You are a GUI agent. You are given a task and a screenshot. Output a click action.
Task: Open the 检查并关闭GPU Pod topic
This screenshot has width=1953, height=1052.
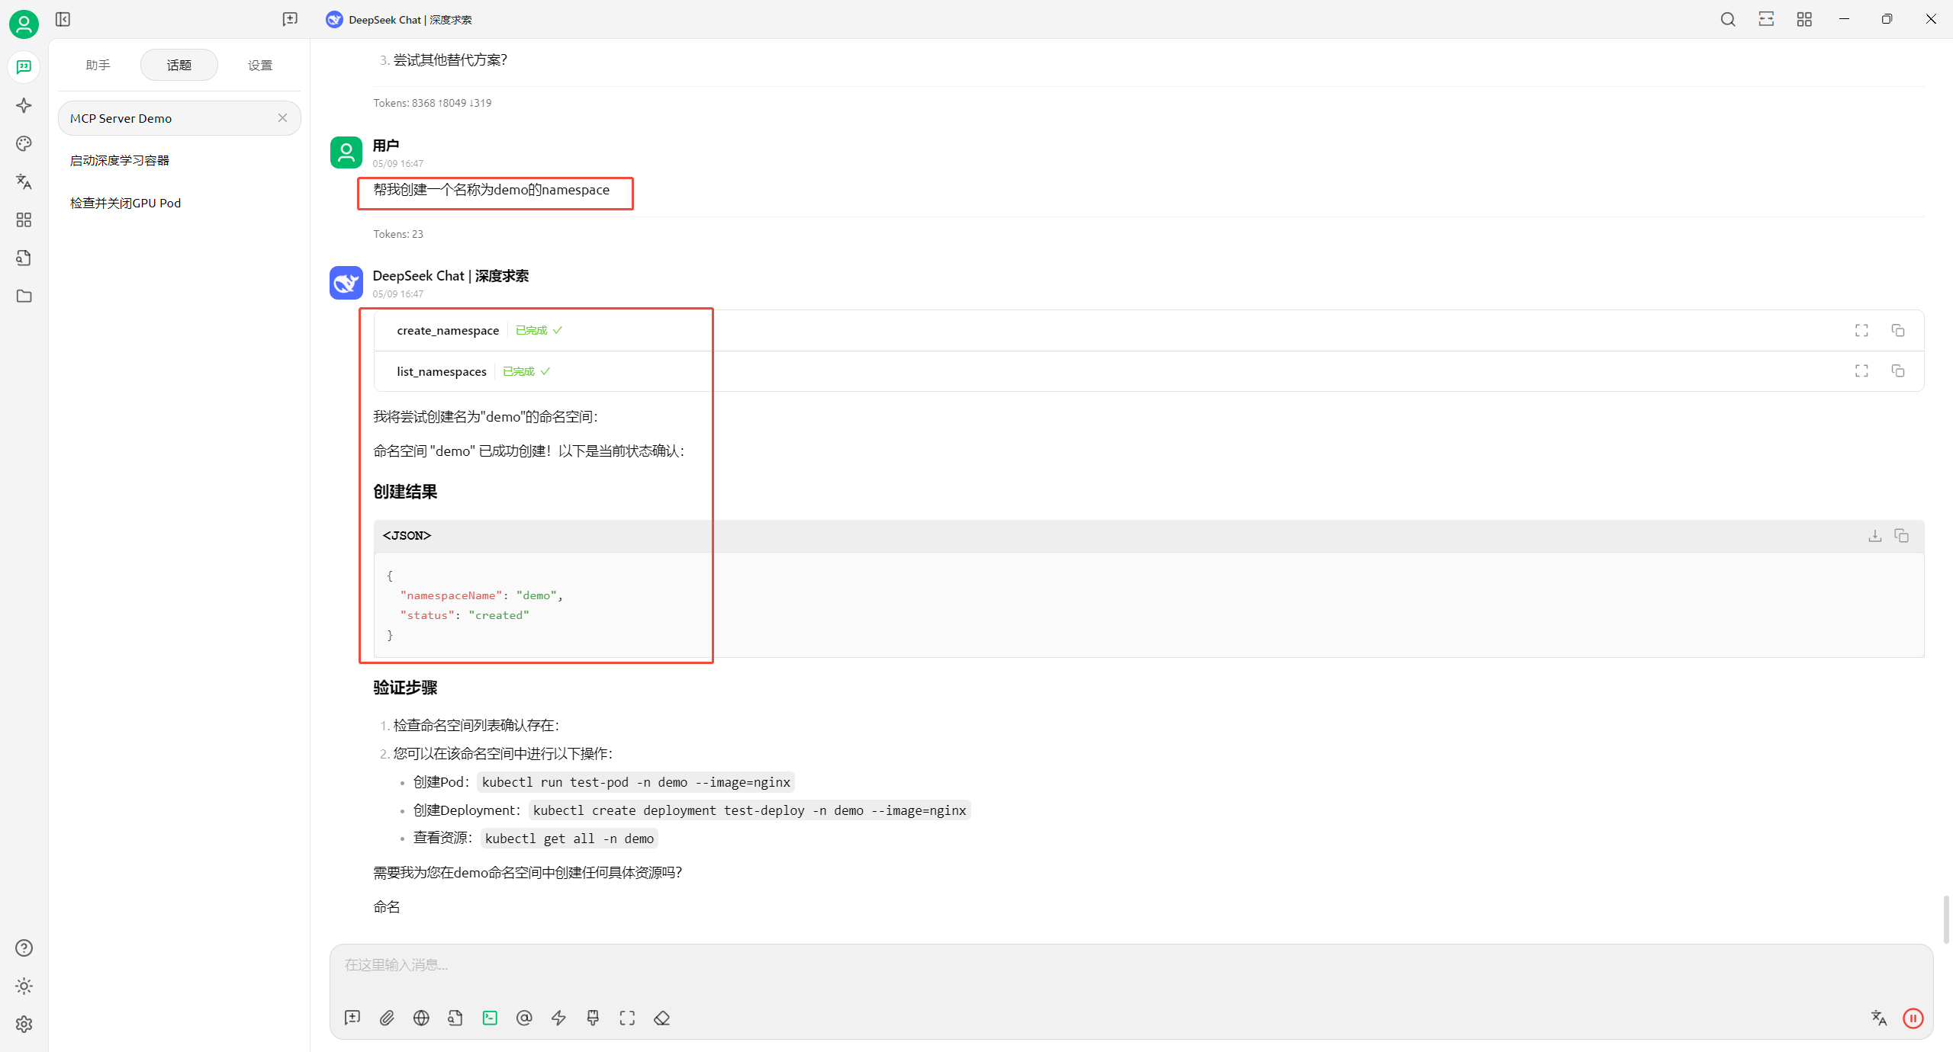point(125,203)
